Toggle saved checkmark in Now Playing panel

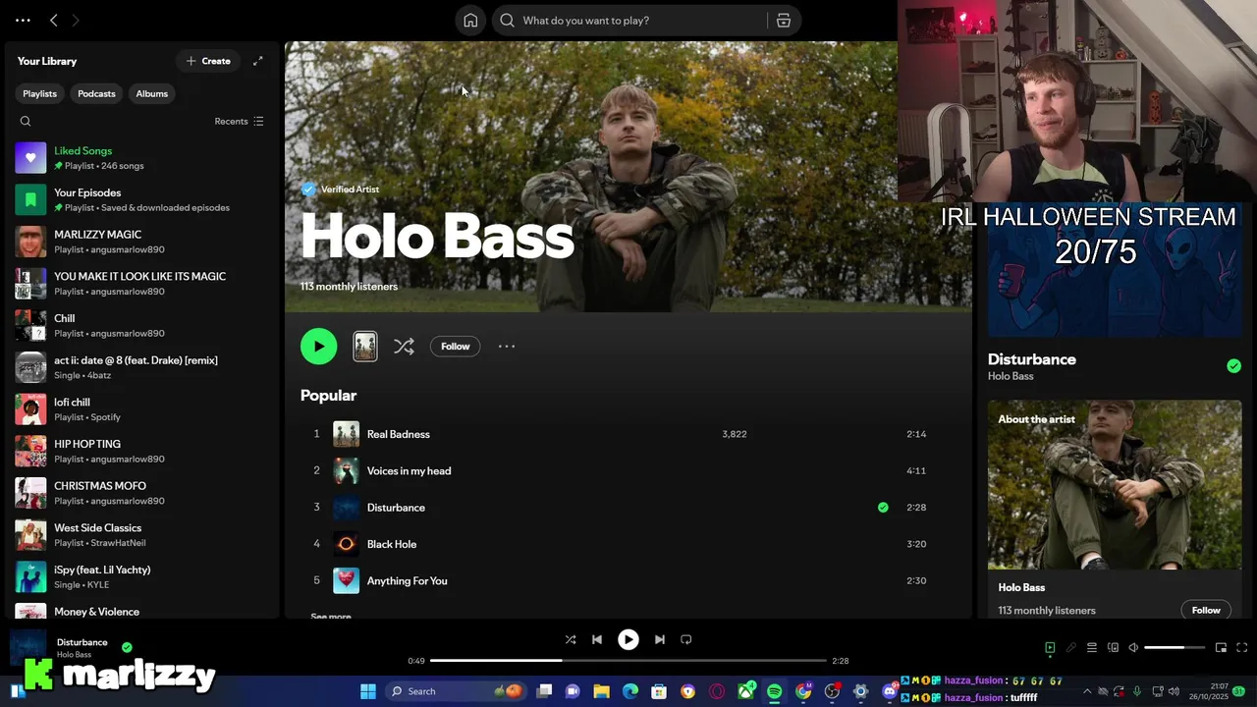pyautogui.click(x=1233, y=366)
